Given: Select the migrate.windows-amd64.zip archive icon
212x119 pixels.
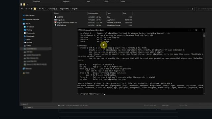Looking at the screenshot, I should pos(55,22).
